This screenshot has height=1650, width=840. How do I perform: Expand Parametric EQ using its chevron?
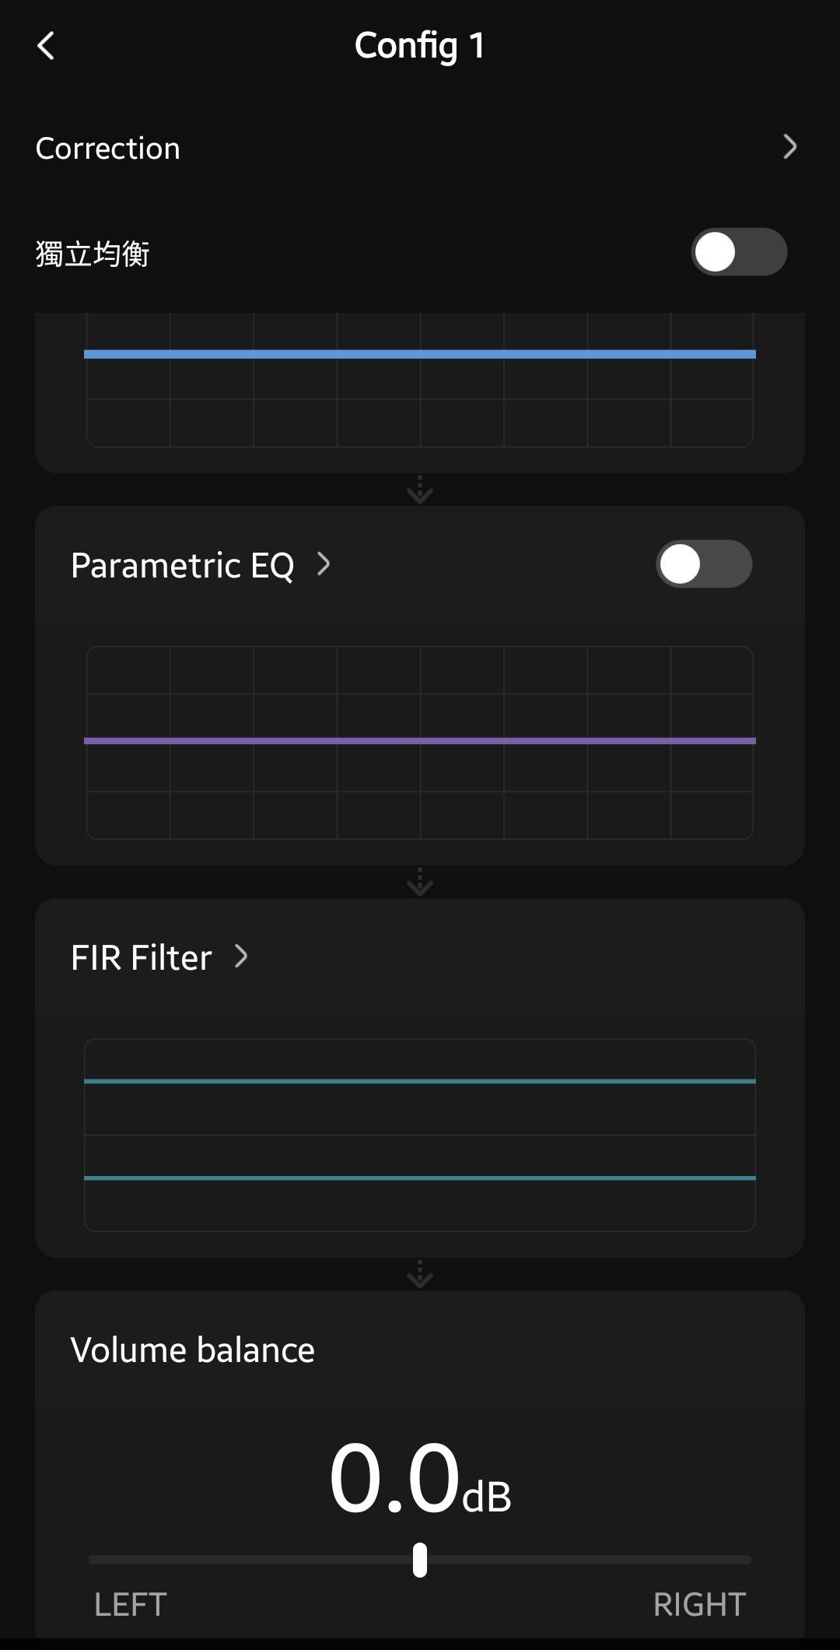pos(324,564)
